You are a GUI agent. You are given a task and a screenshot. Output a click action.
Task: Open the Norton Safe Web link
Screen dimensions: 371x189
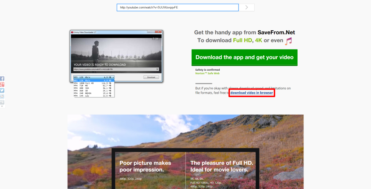click(207, 73)
